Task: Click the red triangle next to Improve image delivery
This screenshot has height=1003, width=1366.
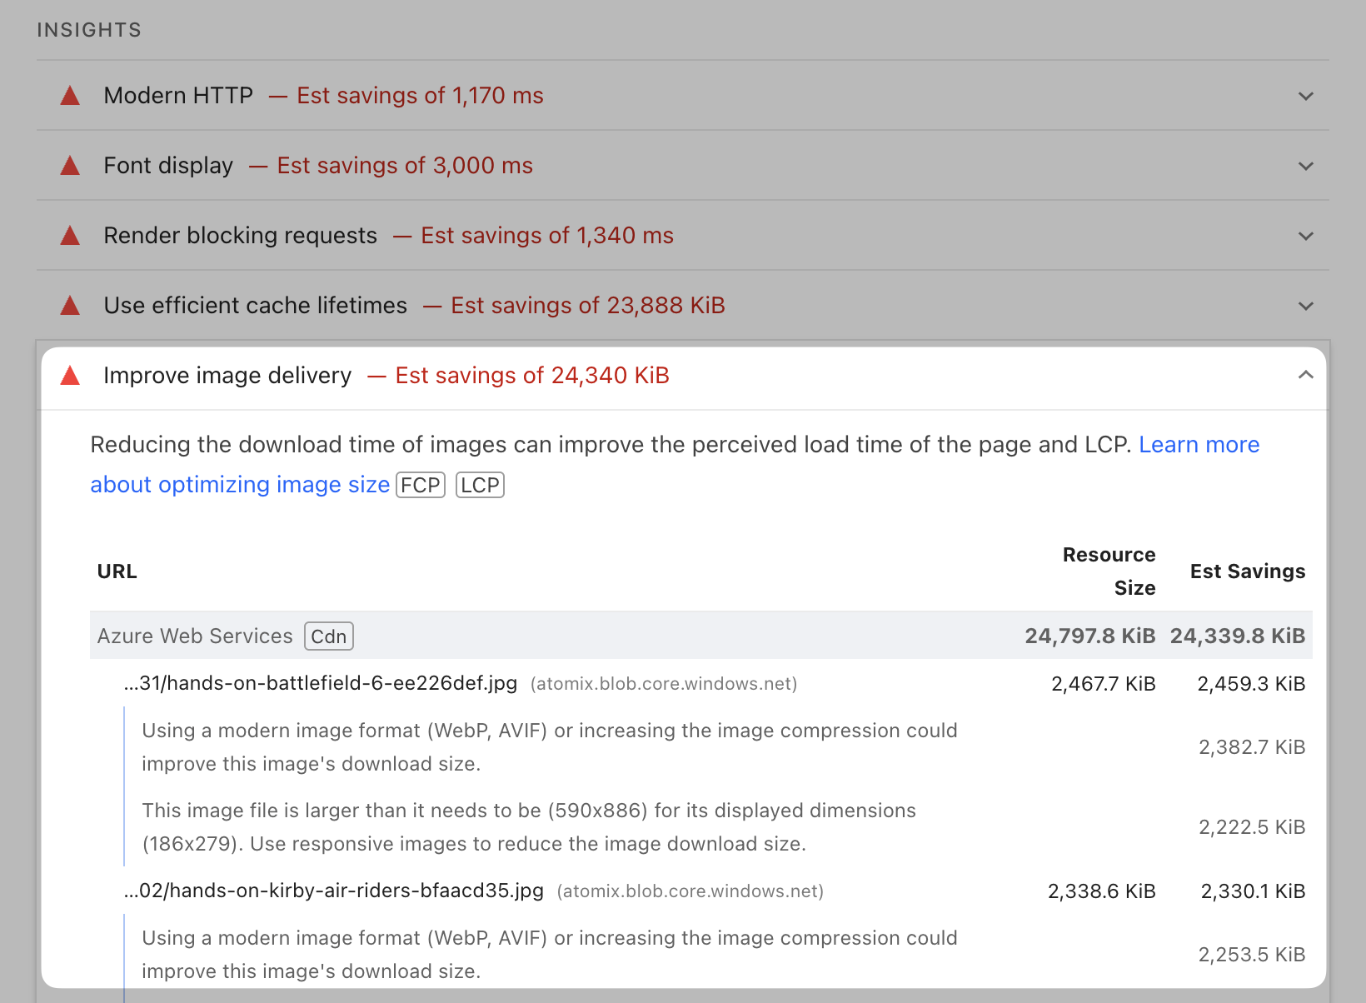Action: click(x=70, y=376)
